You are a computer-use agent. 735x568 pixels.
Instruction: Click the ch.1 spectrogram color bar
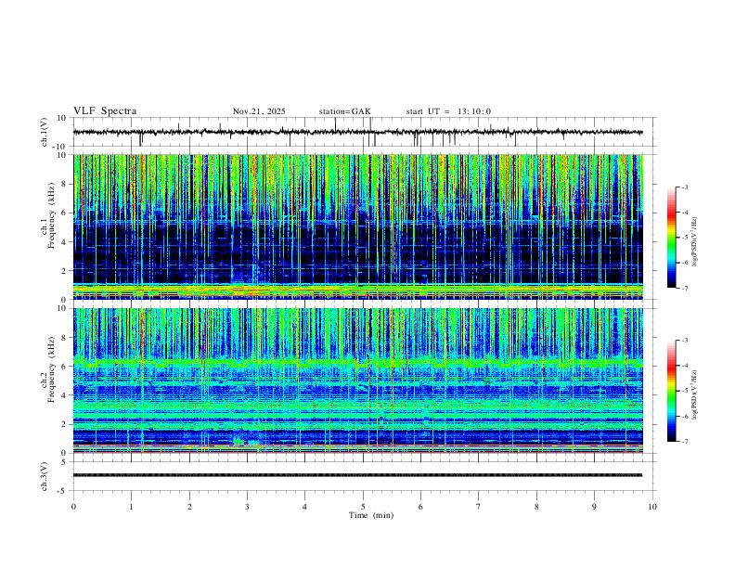[671, 238]
